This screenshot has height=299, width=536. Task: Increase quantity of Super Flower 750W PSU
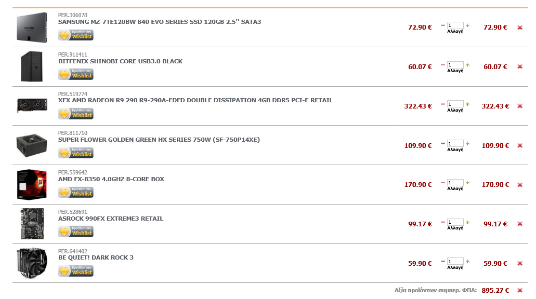[467, 144]
